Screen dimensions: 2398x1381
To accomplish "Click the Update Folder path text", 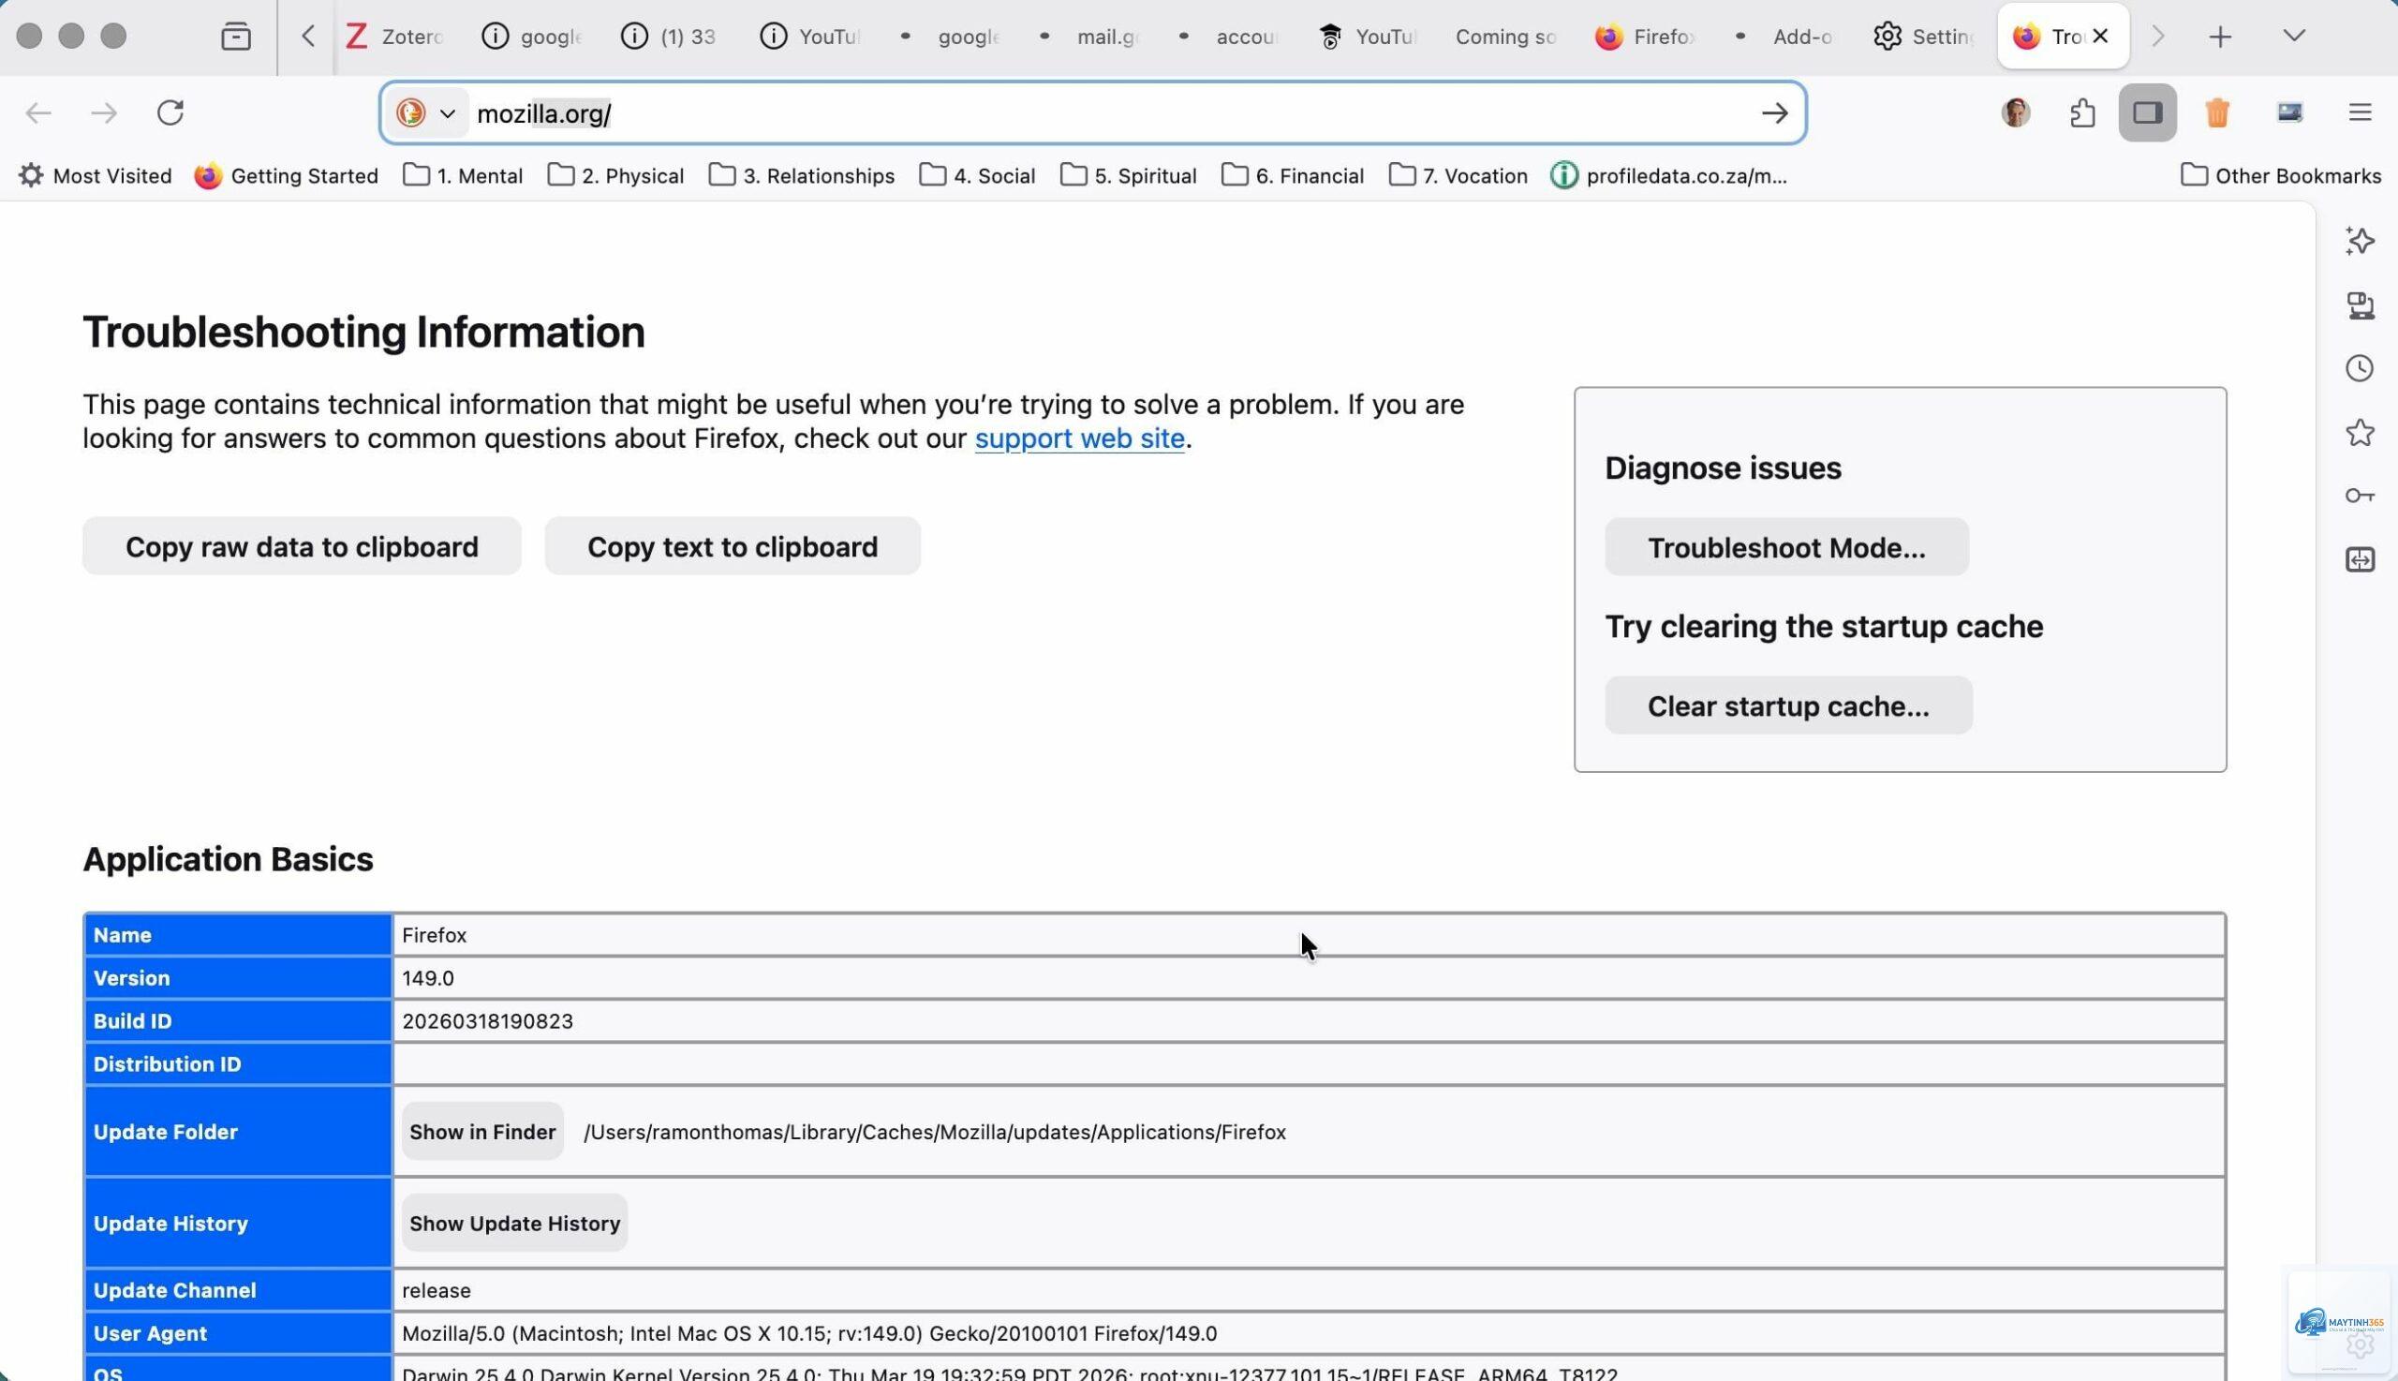I will [x=935, y=1133].
